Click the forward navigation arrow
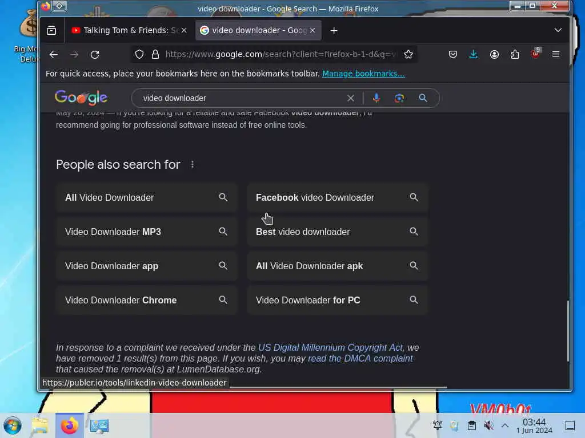The height and width of the screenshot is (438, 585). 74,55
